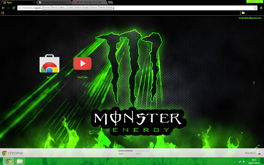The width and height of the screenshot is (264, 165).
Task: Click the andy gmail account link
Action: 250,18
